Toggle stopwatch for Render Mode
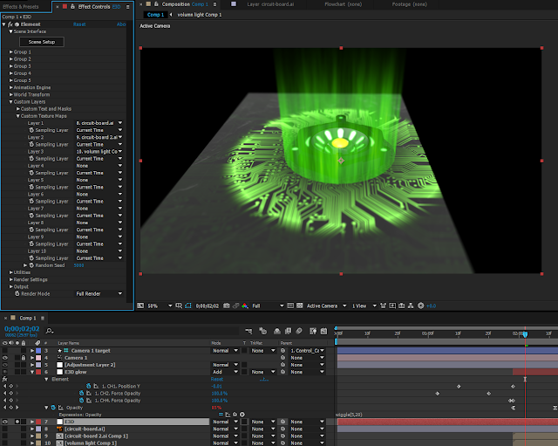Image resolution: width=558 pixels, height=446 pixels. [17, 294]
